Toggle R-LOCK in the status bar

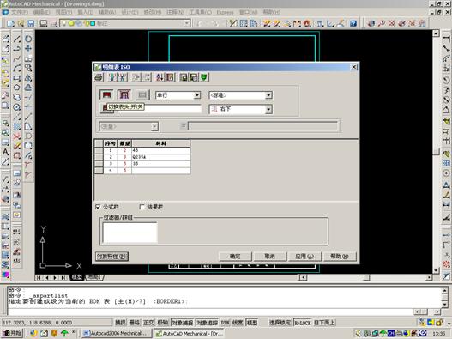[303, 323]
